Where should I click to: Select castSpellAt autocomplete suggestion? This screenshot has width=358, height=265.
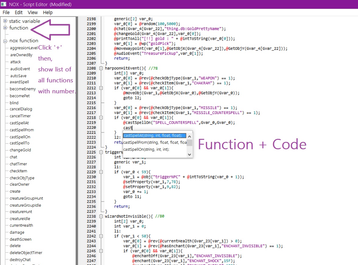[155, 135]
